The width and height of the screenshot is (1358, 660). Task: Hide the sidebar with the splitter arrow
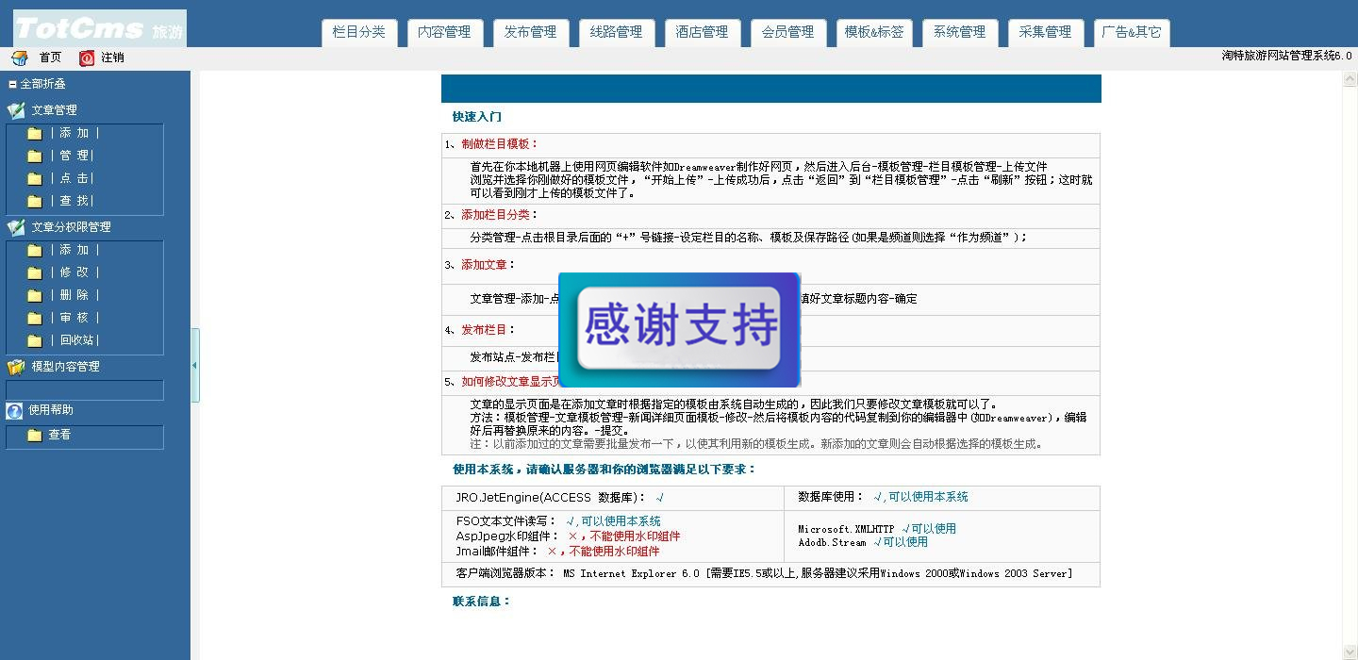coord(194,365)
